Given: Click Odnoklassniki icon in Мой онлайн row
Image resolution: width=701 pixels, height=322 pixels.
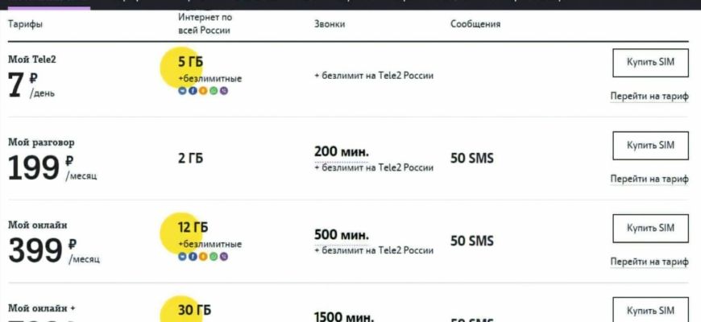Looking at the screenshot, I should pyautogui.click(x=203, y=256).
